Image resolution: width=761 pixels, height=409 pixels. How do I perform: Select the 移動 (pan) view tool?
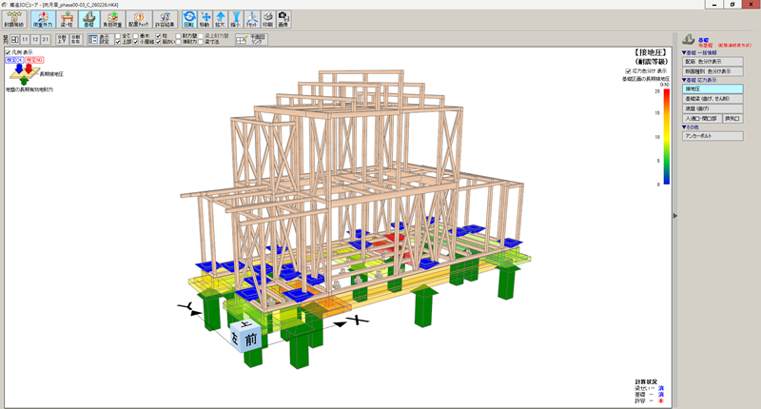click(x=205, y=18)
